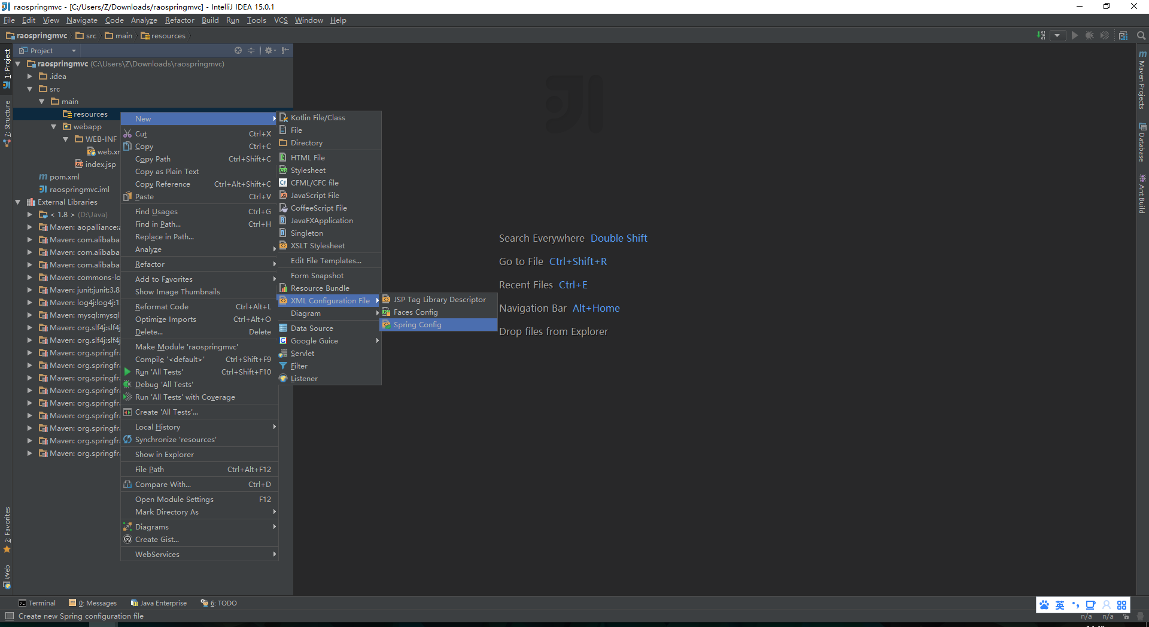Collapse the raospringmvc root node
This screenshot has width=1149, height=627.
point(18,64)
